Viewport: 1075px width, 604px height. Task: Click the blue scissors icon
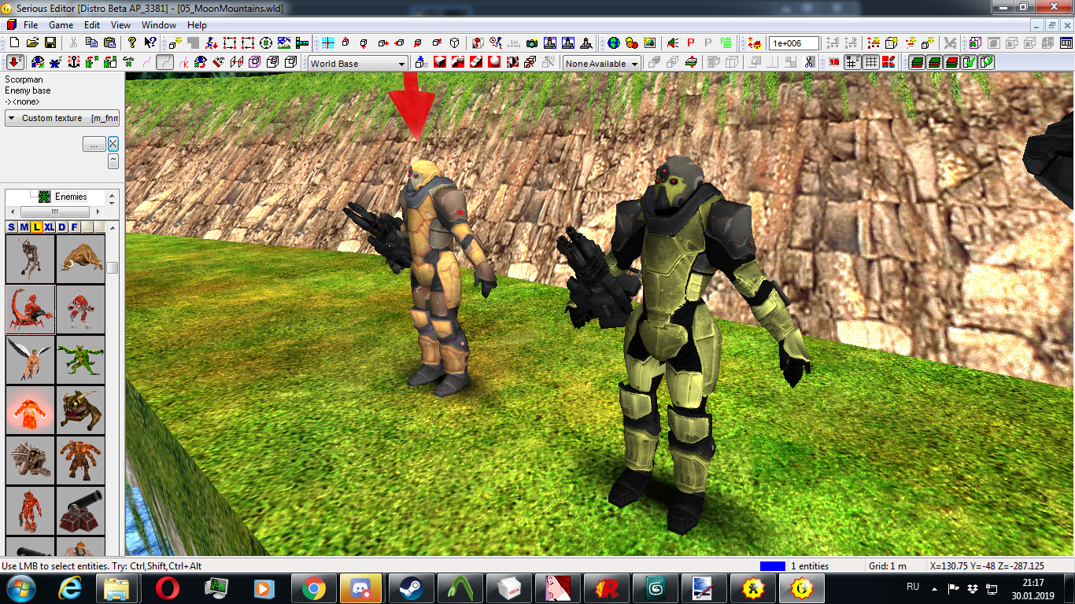[809, 62]
